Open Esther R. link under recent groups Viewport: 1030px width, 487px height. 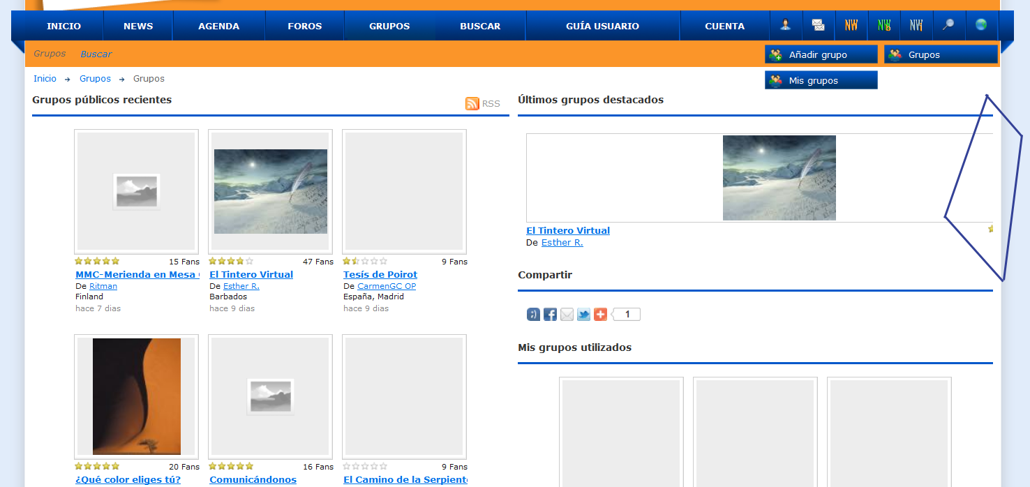(241, 286)
